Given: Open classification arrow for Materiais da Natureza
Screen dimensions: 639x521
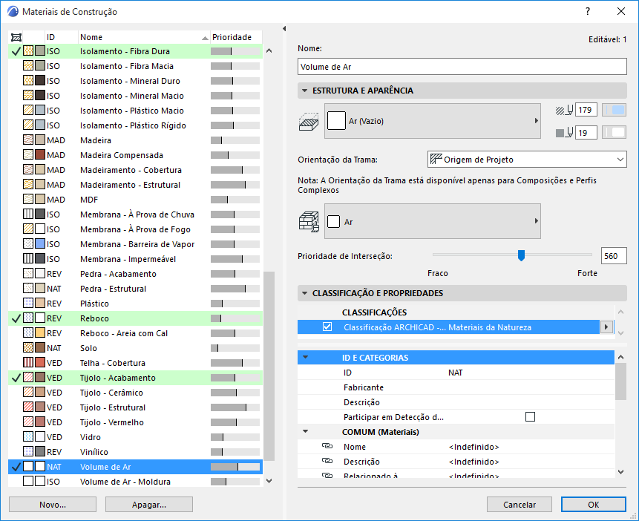Looking at the screenshot, I should click(607, 327).
